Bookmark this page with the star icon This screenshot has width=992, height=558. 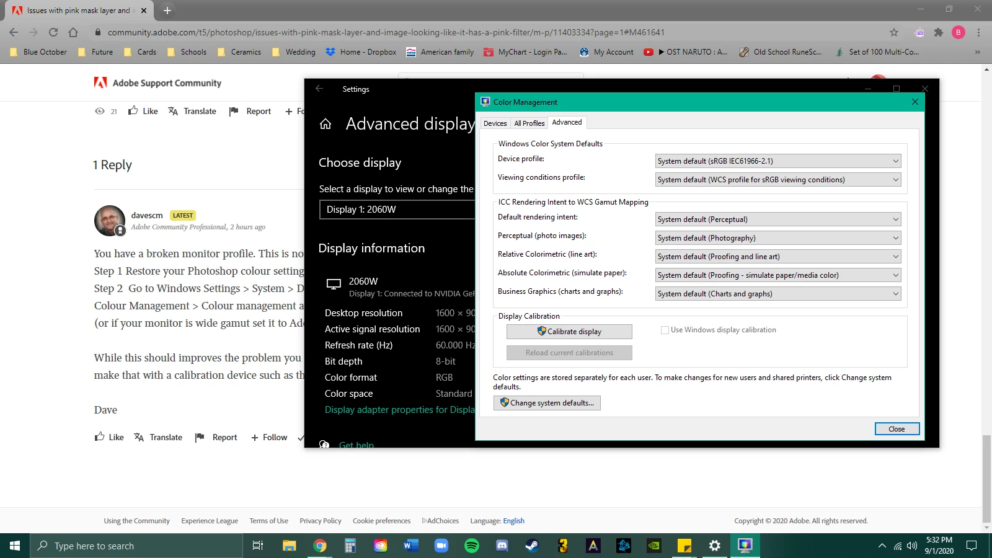tap(894, 32)
